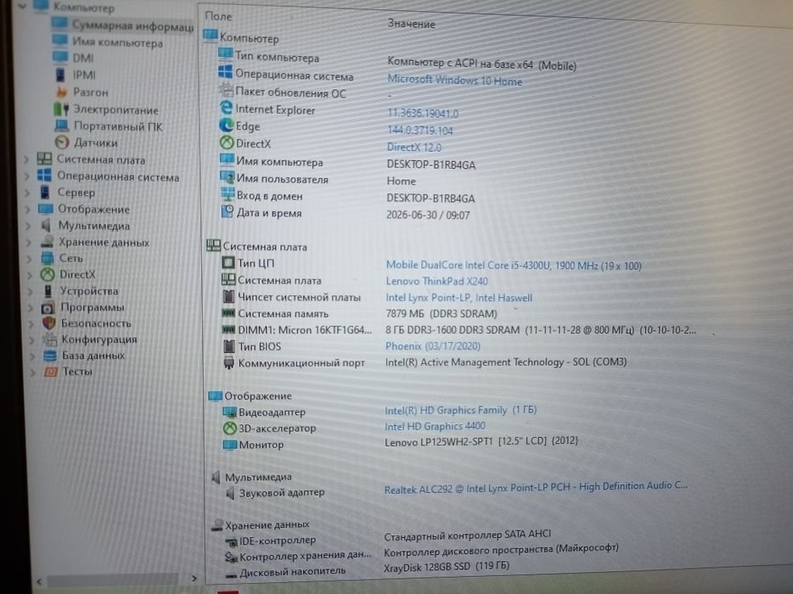Image resolution: width=793 pixels, height=594 pixels.
Task: Select Суммарная информация tree item
Action: [x=132, y=25]
